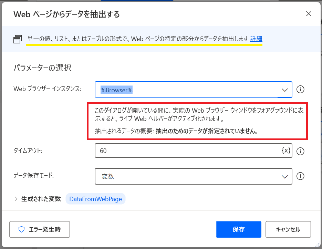
Task: Click the data extraction icon in the banner
Action: tap(18, 39)
